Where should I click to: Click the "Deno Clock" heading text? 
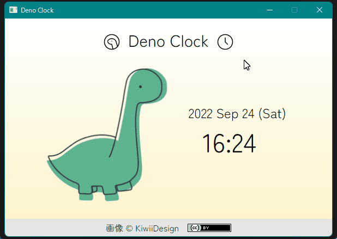click(x=168, y=41)
